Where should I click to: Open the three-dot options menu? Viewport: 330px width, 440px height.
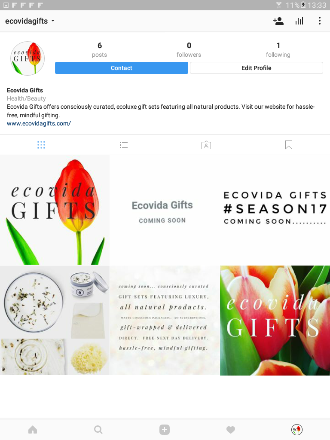(x=320, y=21)
